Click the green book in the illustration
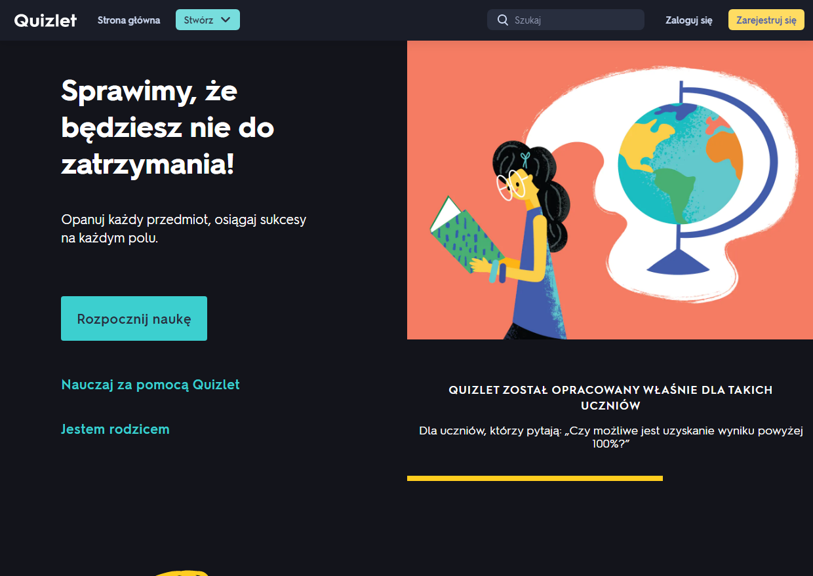This screenshot has width=813, height=576. (x=466, y=236)
